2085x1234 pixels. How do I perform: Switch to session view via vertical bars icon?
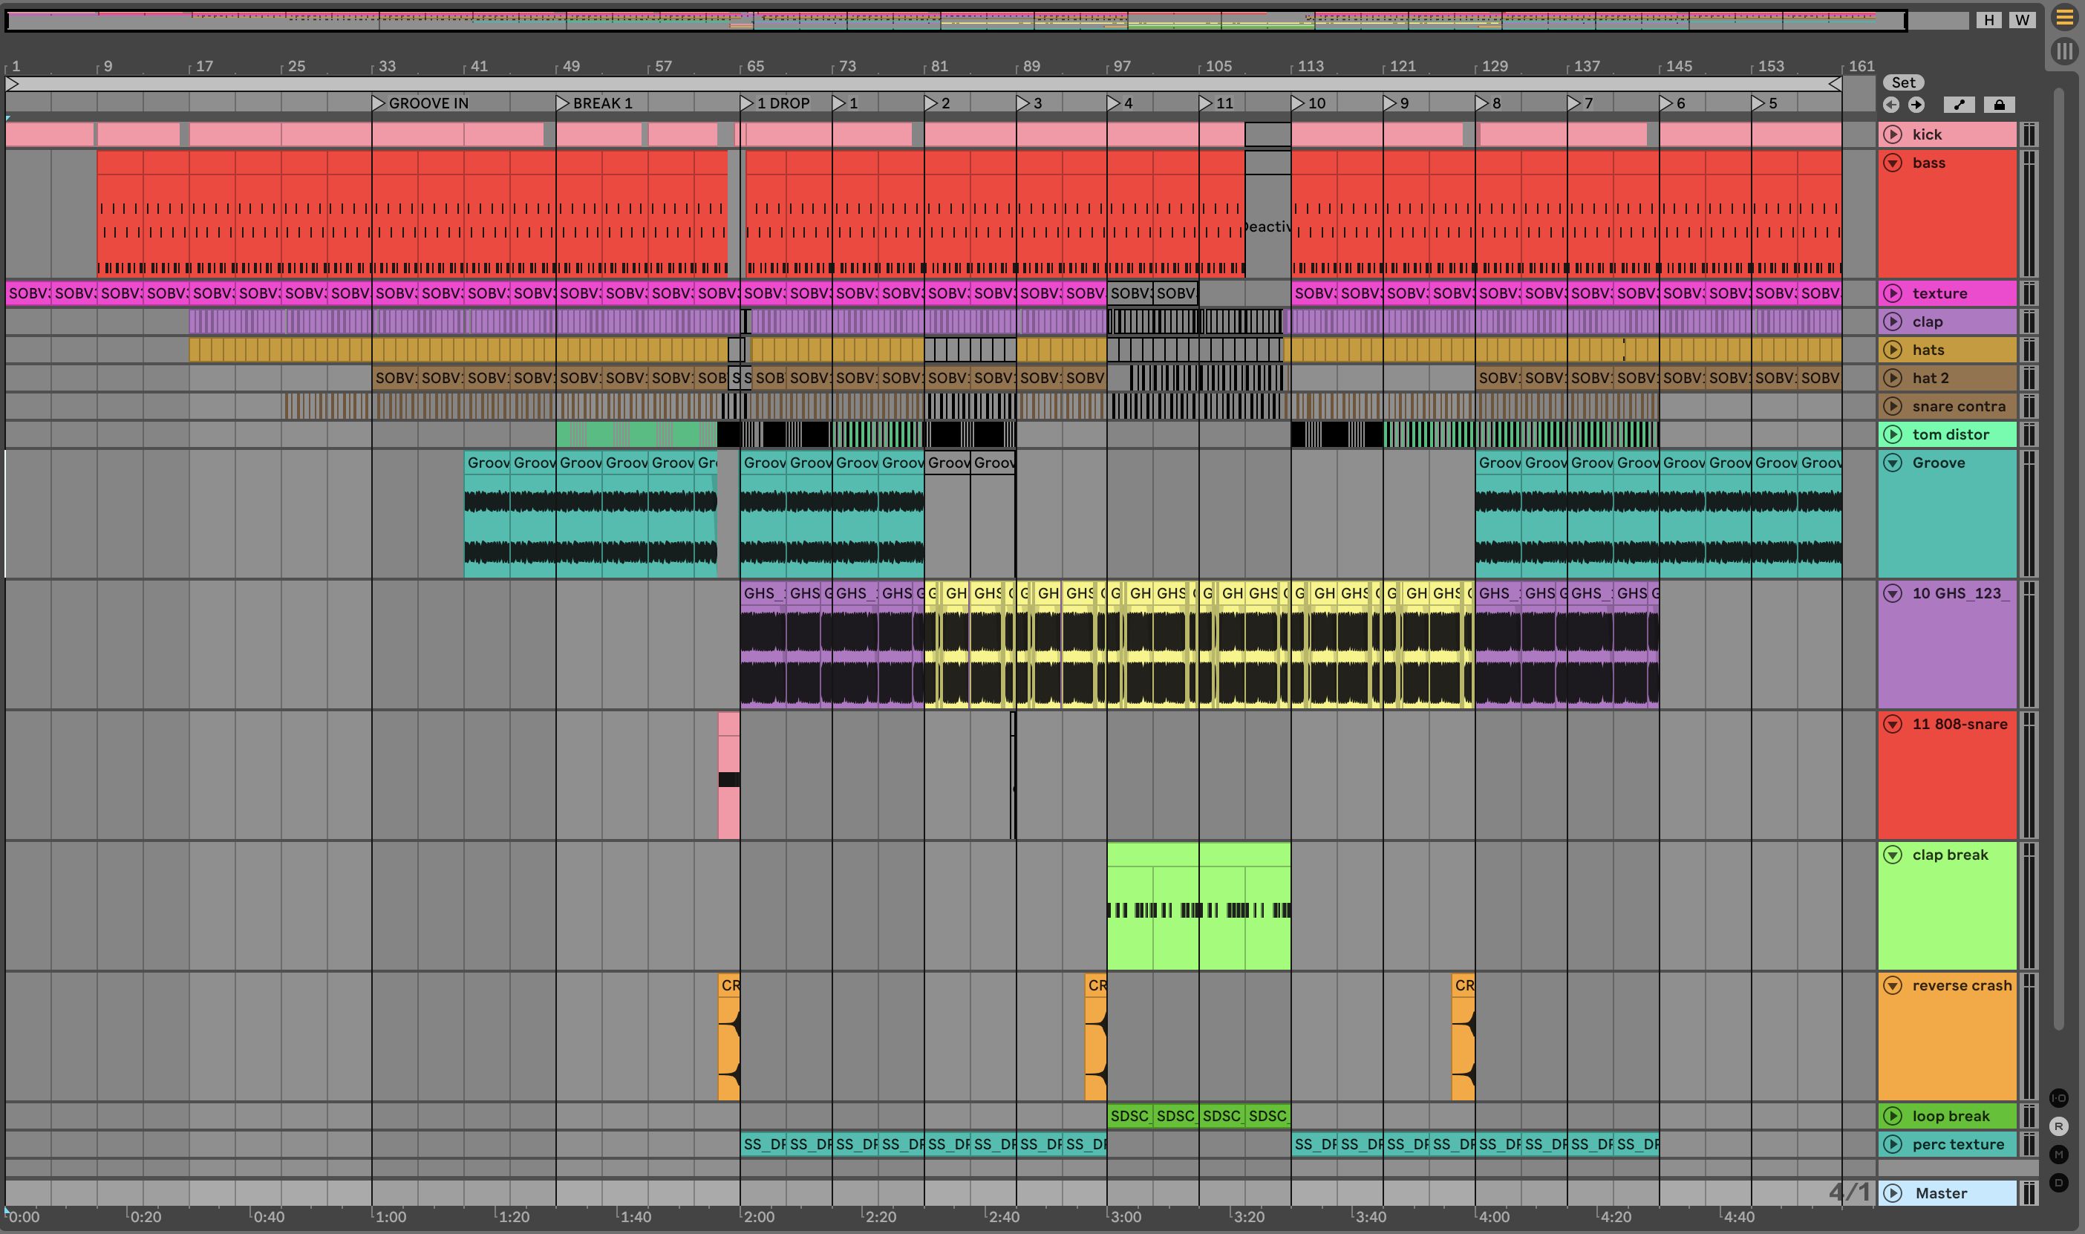[x=2064, y=51]
